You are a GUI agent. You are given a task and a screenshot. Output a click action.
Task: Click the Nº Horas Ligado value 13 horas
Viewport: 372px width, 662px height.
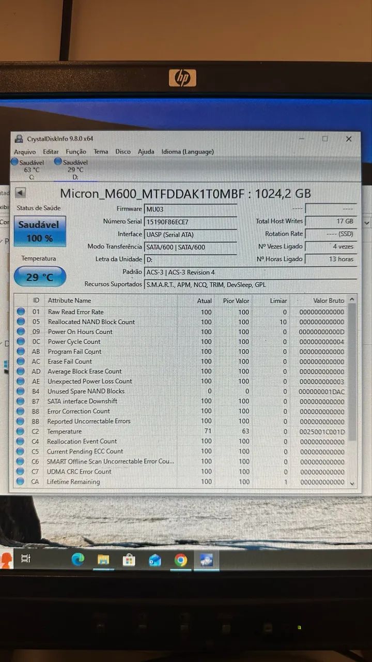pyautogui.click(x=331, y=259)
